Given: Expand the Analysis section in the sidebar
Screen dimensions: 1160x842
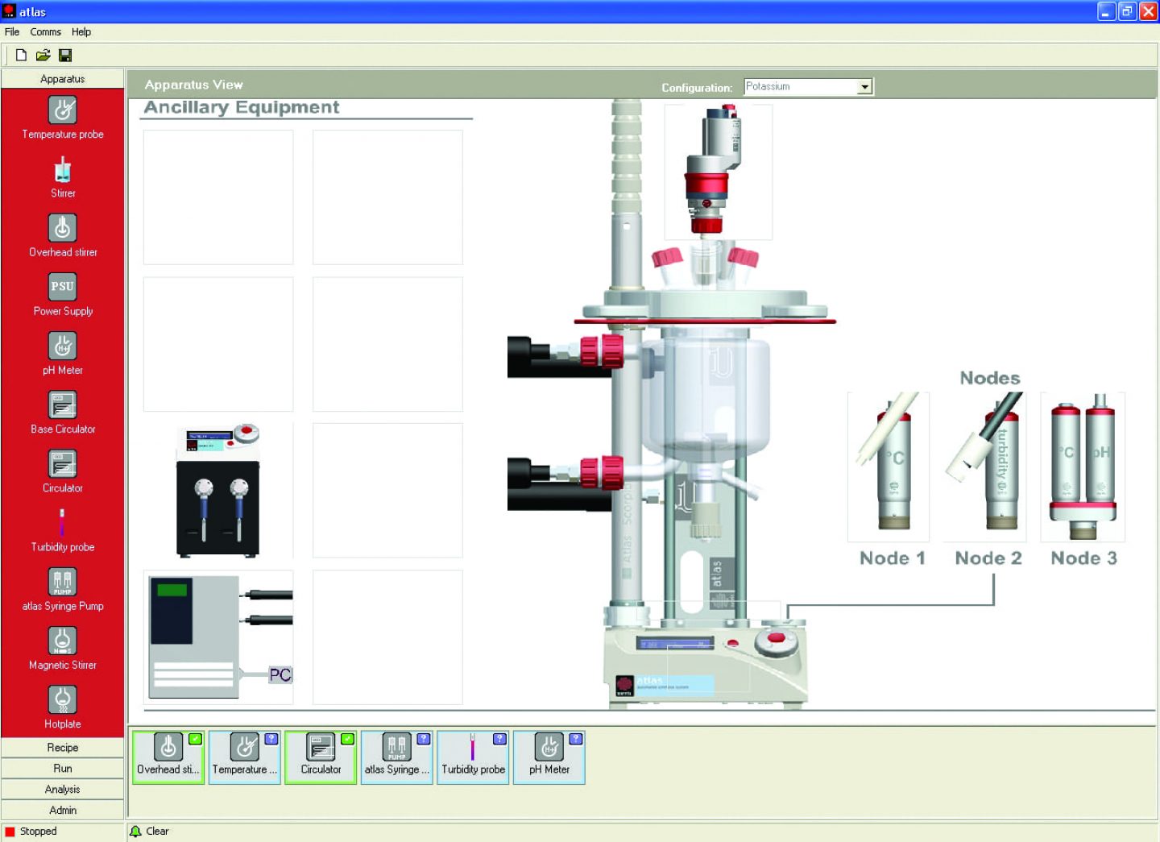Looking at the screenshot, I should click(62, 789).
